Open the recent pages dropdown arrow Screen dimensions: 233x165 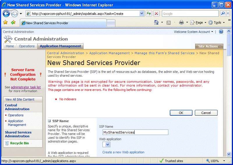pyautogui.click(x=21, y=14)
